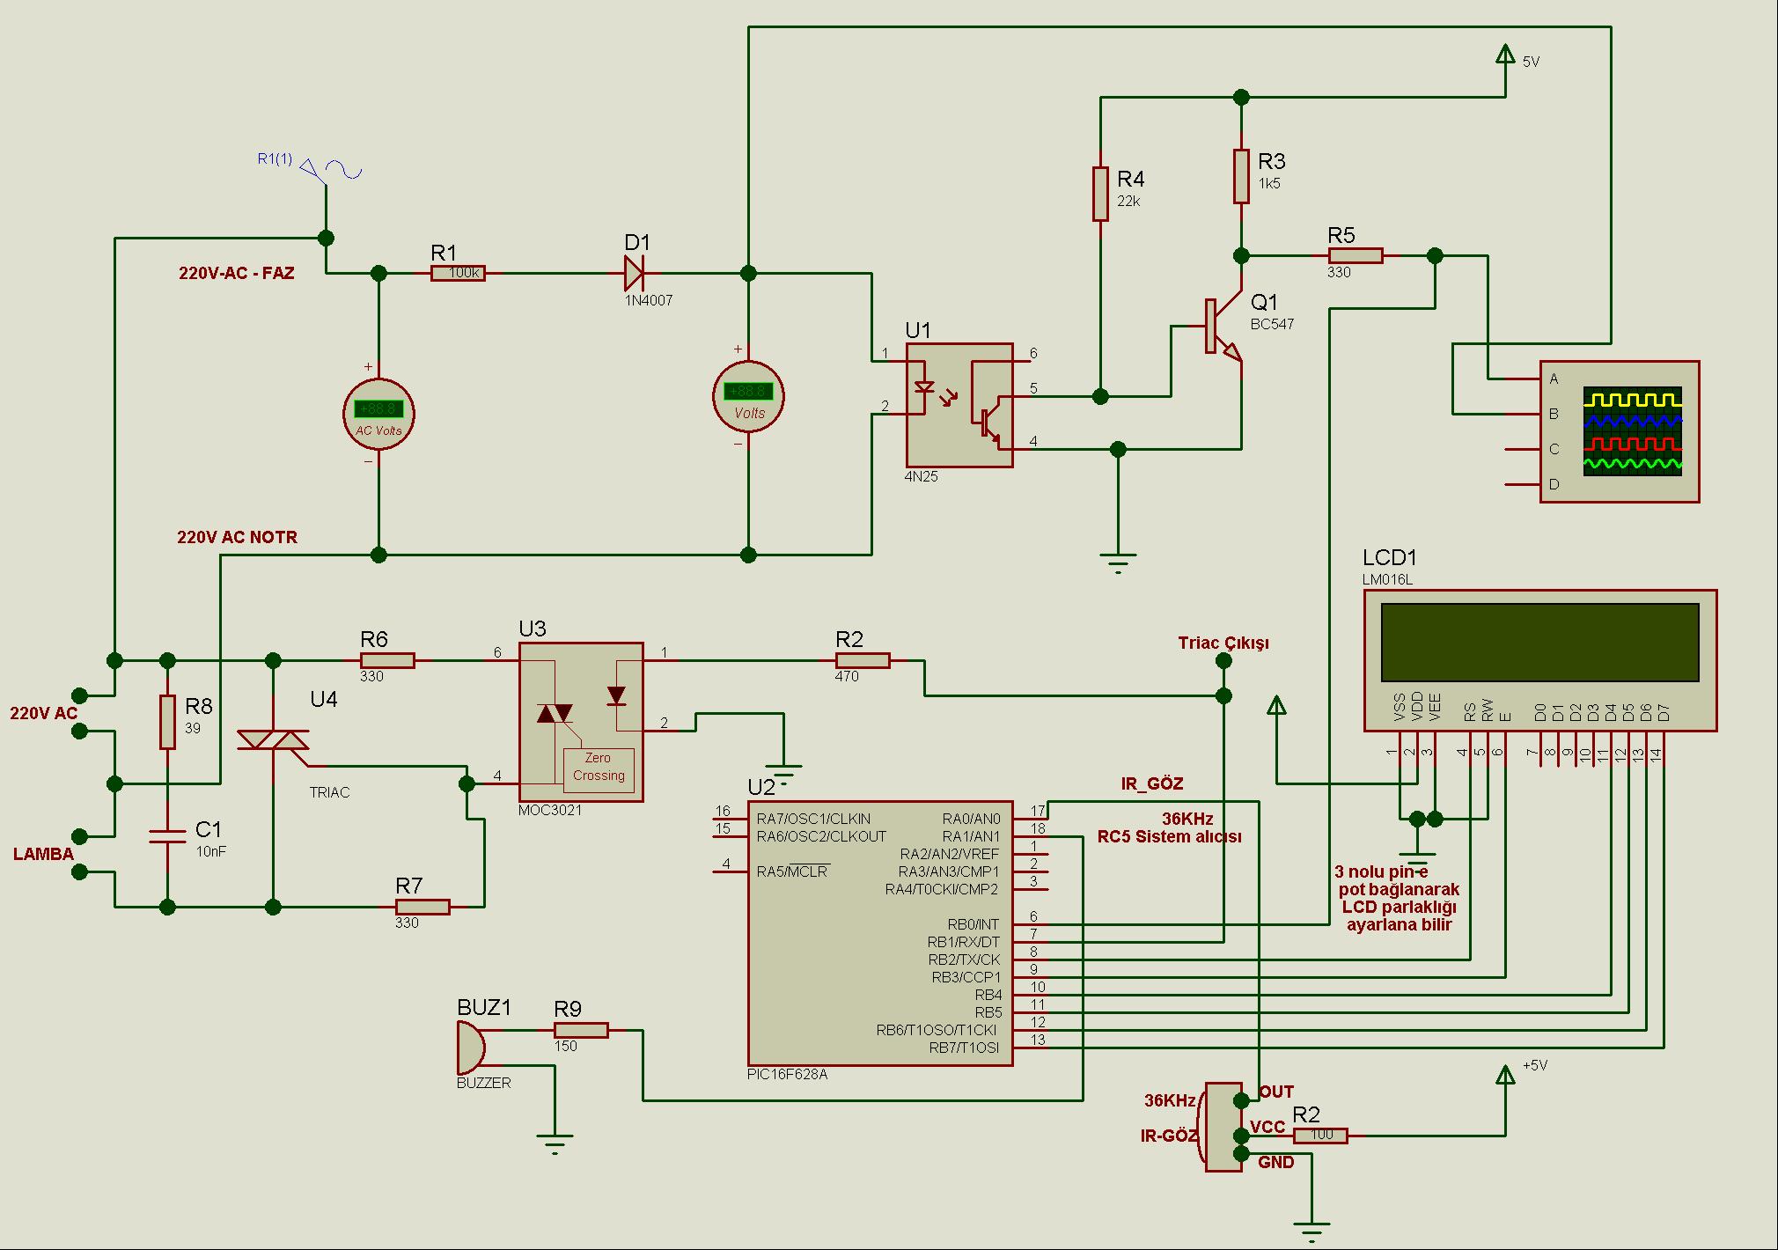The width and height of the screenshot is (1778, 1250).
Task: Click the 'OUT' pin label on IR receiver
Action: (1276, 1092)
